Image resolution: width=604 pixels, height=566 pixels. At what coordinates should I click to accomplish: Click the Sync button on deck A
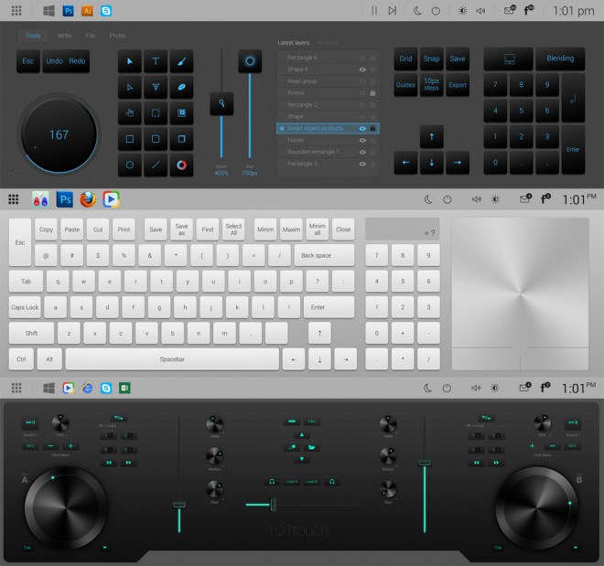[x=30, y=445]
